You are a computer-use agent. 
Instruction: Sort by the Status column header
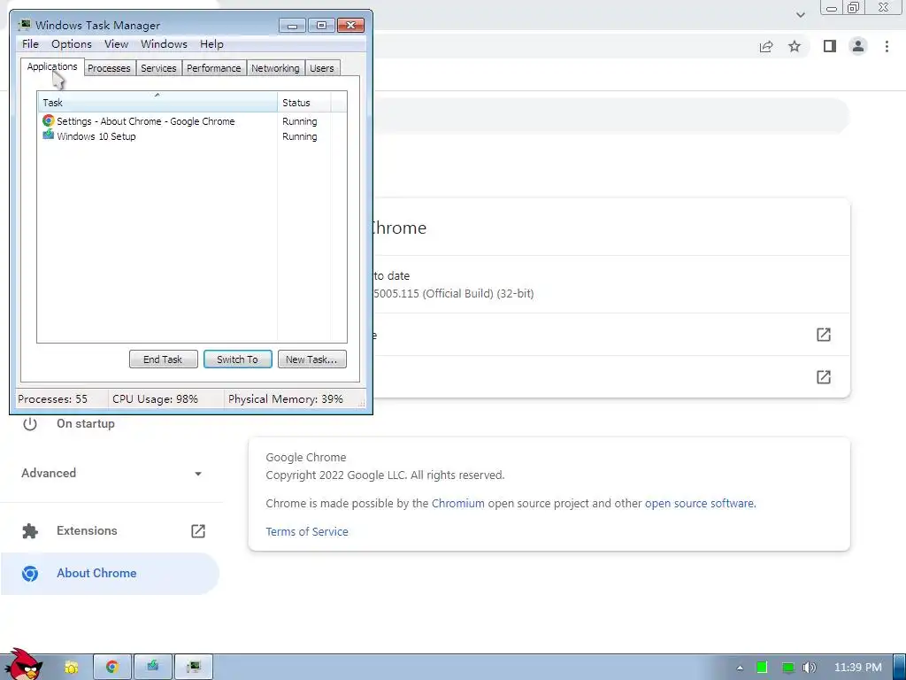[x=304, y=103]
